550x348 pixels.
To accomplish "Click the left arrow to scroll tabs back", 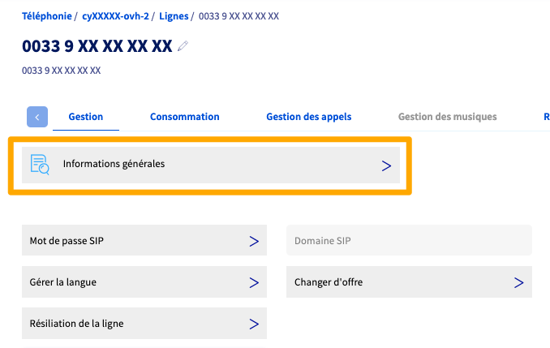I will pyautogui.click(x=37, y=117).
